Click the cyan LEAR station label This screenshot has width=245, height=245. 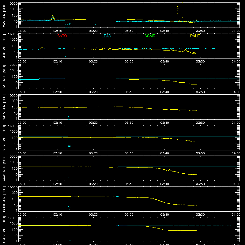[106, 36]
